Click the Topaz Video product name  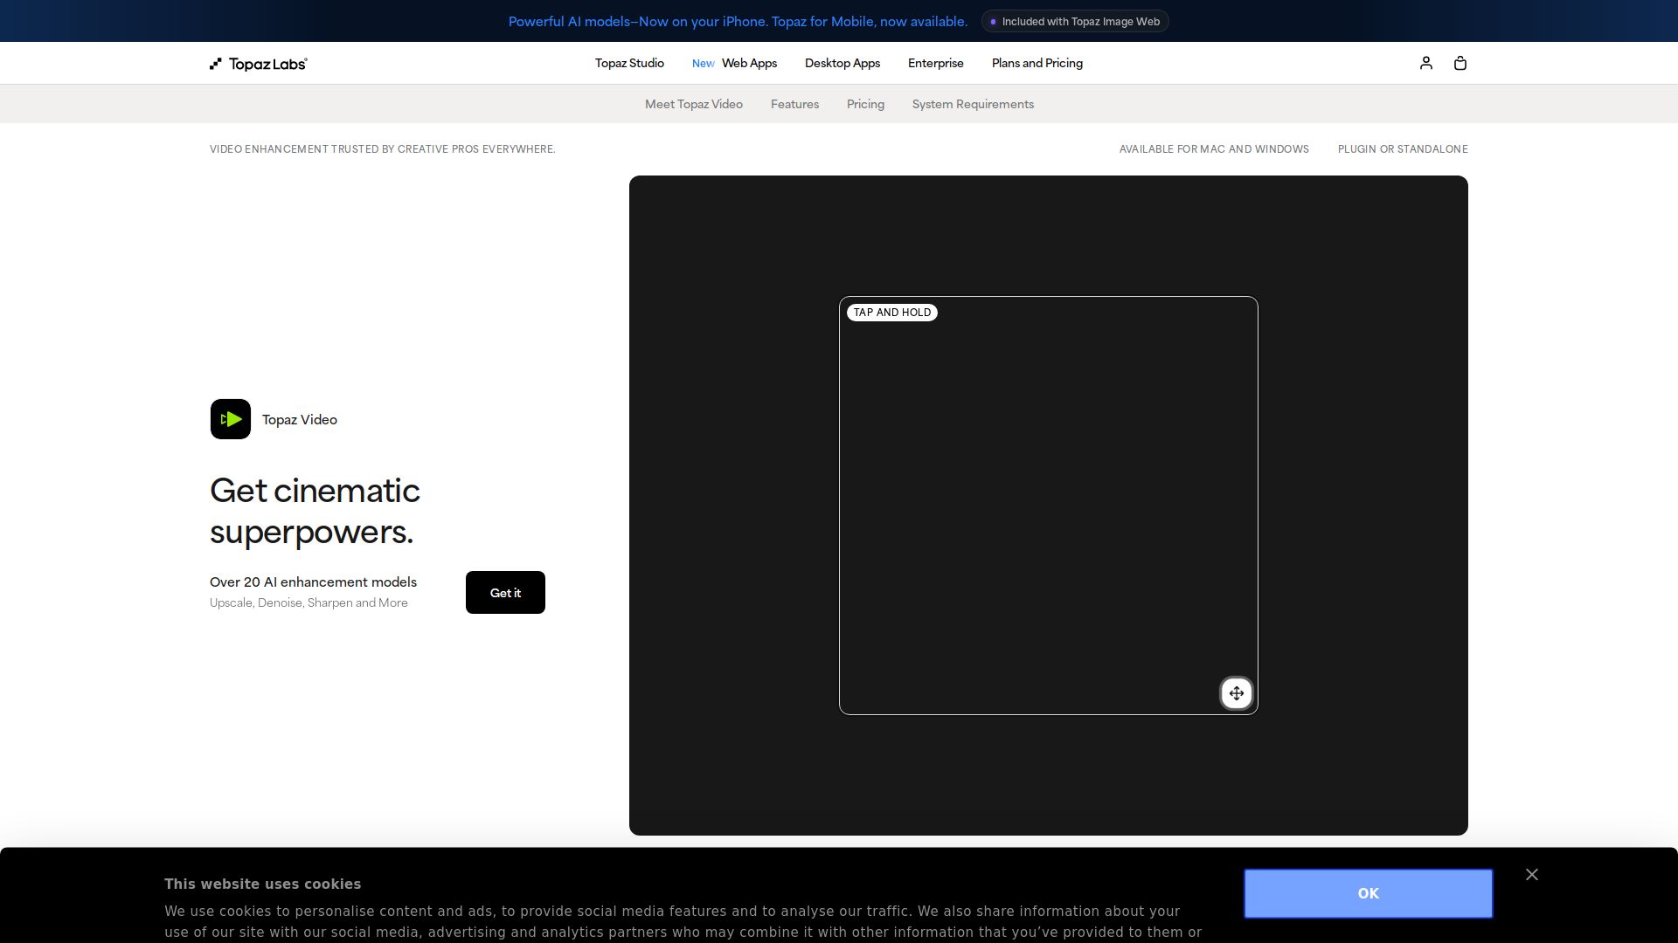300,420
